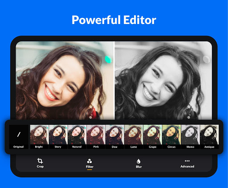Apply the Antique filter thumbnail
The height and width of the screenshot is (188, 228).
point(209,135)
